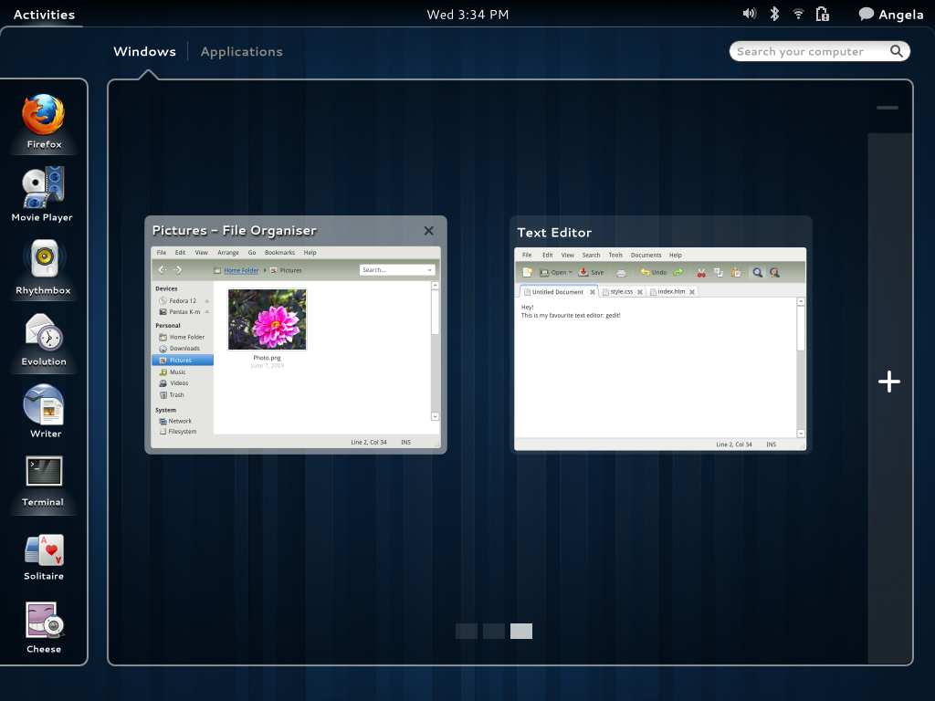Click the Paste icon in Text Editor toolbar
The height and width of the screenshot is (701, 935).
coord(736,272)
